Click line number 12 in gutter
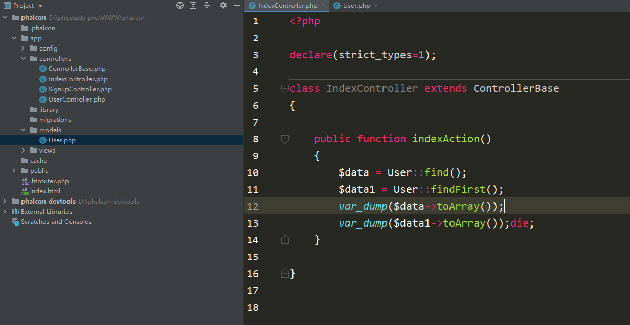Viewport: 630px width, 325px height. pyautogui.click(x=253, y=206)
